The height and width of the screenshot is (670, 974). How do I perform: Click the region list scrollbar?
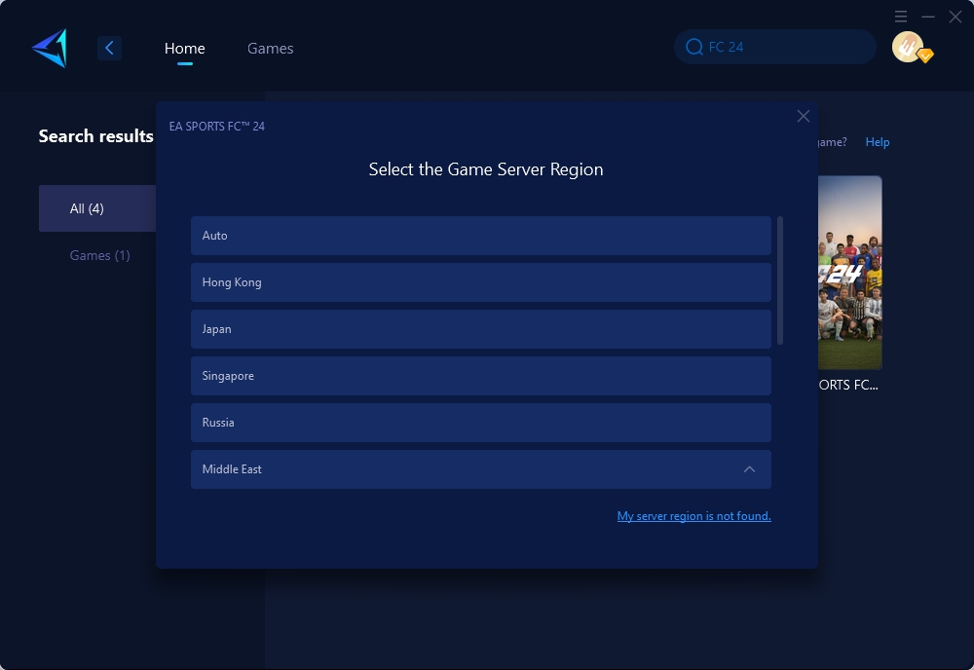coord(780,280)
